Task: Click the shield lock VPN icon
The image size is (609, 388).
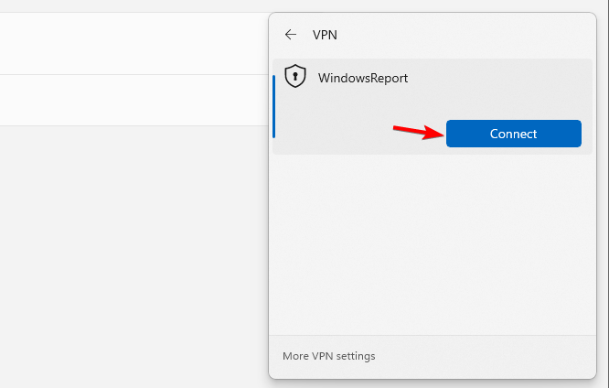Action: (294, 77)
